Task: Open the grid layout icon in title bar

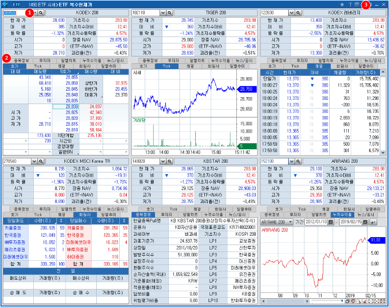Action: coord(357,4)
